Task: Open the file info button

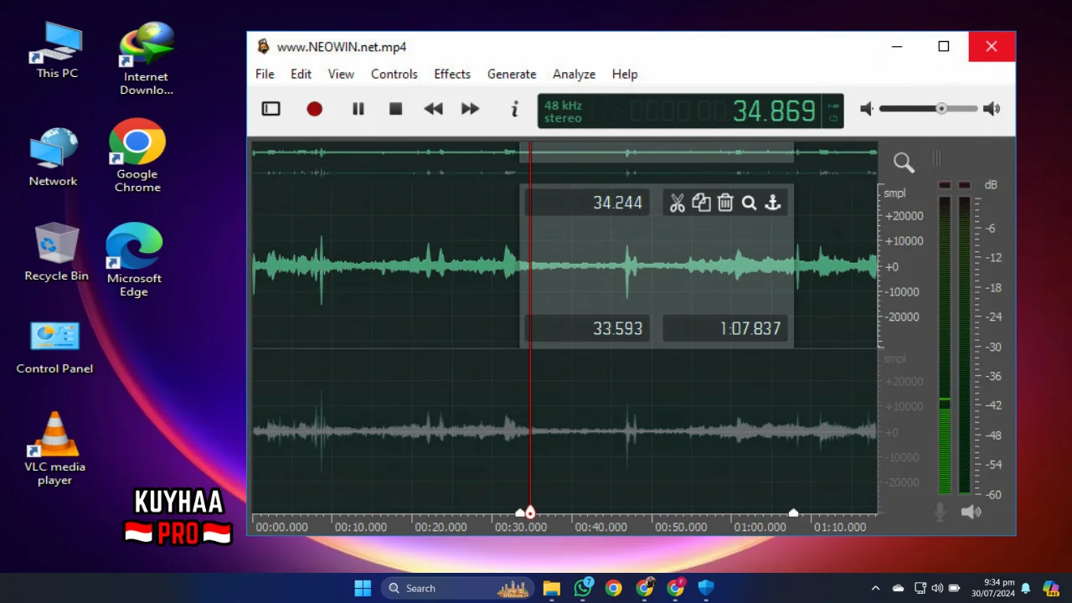Action: pos(515,109)
